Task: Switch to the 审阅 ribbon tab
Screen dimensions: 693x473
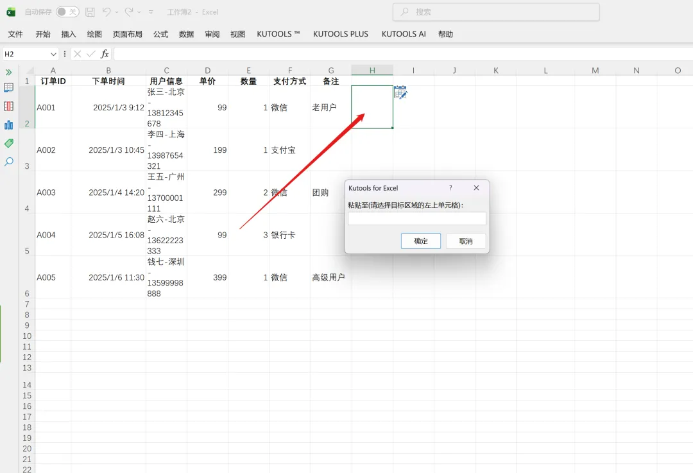Action: tap(212, 34)
